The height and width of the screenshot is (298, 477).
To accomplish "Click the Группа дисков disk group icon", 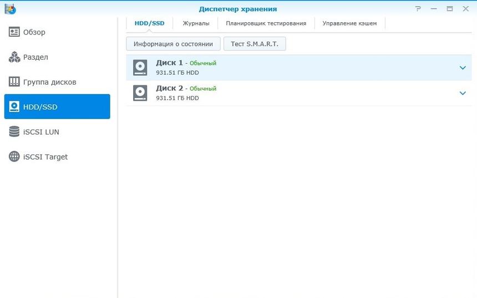I will coord(14,82).
